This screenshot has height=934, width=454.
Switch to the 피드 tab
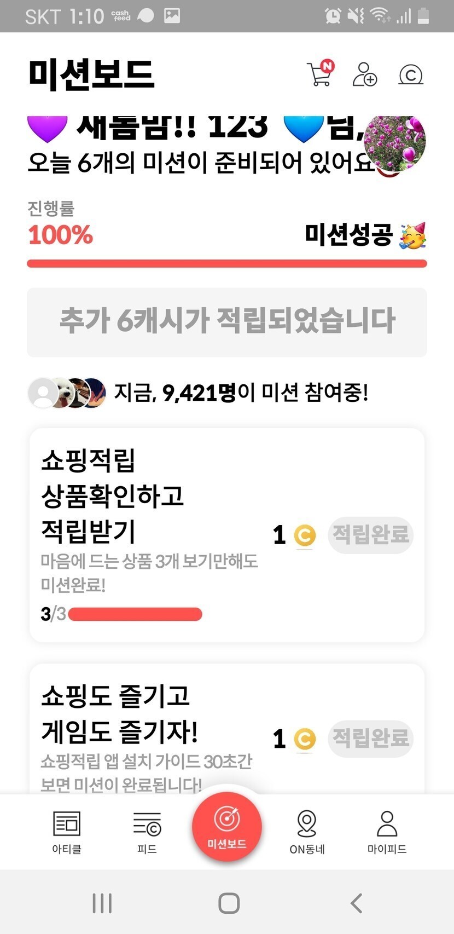click(147, 831)
